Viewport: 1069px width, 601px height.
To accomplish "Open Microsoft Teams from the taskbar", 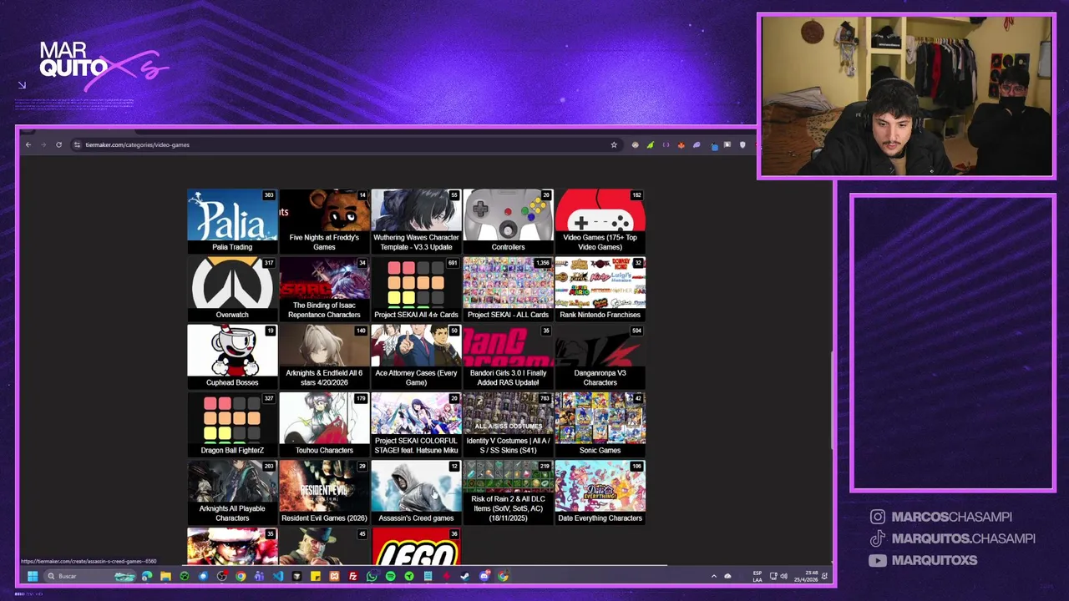I will point(259,576).
